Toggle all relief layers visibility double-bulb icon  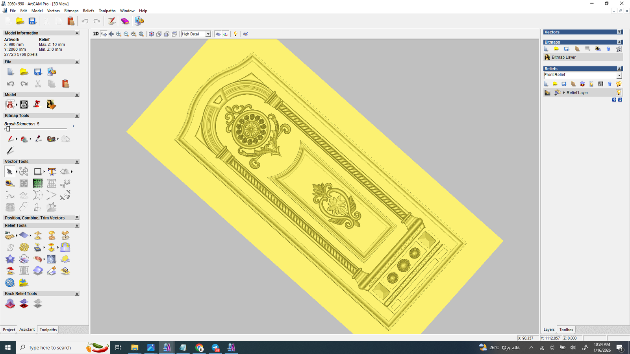[619, 84]
